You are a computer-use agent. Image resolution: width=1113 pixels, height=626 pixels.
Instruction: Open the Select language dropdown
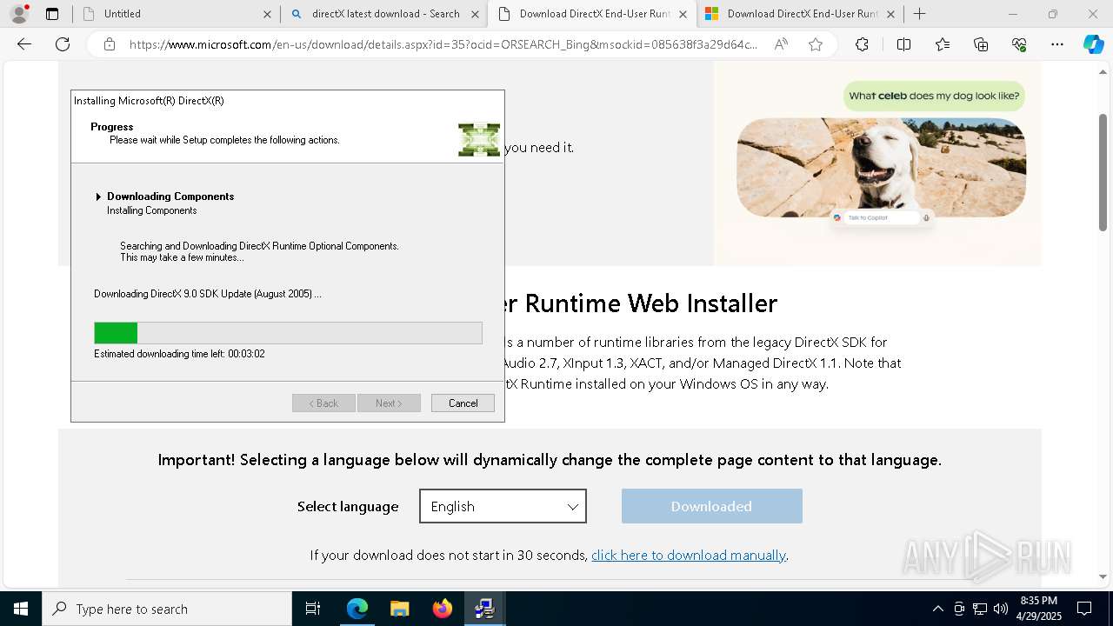pyautogui.click(x=503, y=506)
